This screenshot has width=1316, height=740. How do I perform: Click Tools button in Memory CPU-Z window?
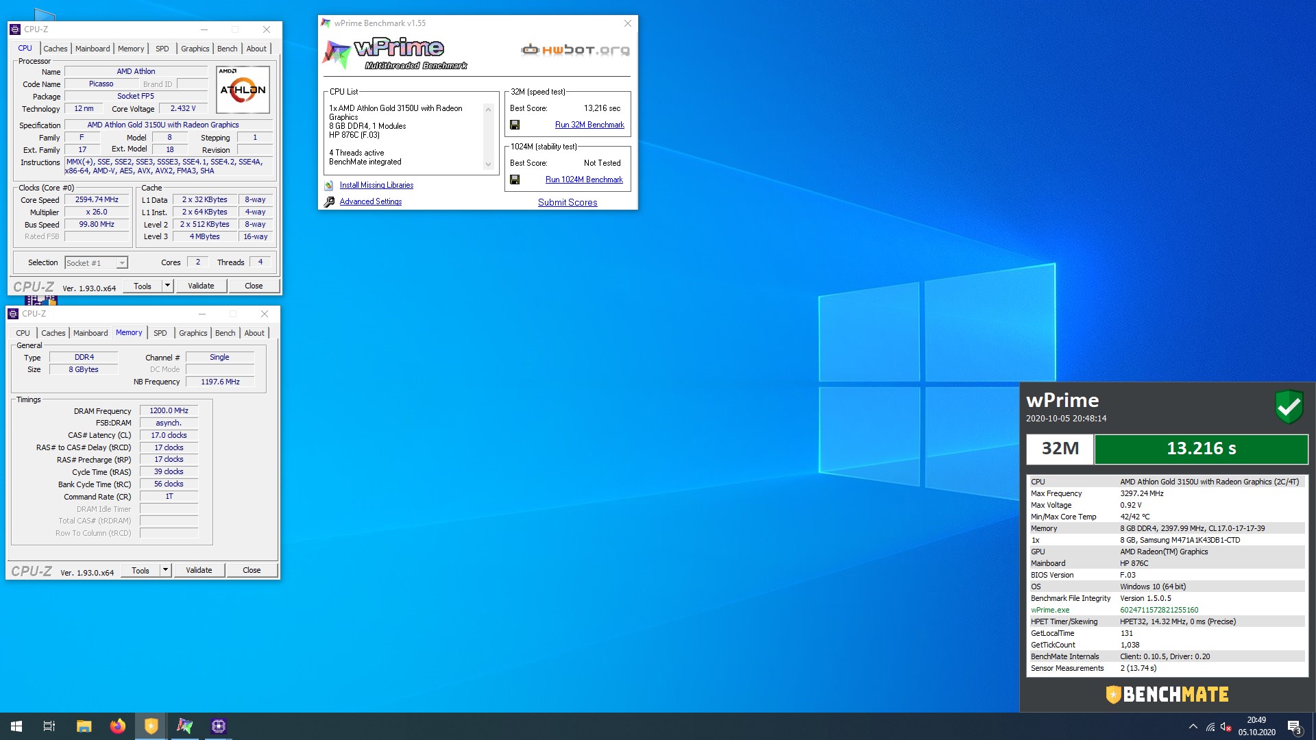click(141, 570)
